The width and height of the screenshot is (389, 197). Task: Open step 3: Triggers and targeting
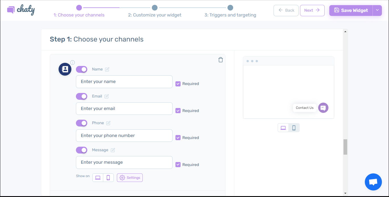(x=231, y=15)
